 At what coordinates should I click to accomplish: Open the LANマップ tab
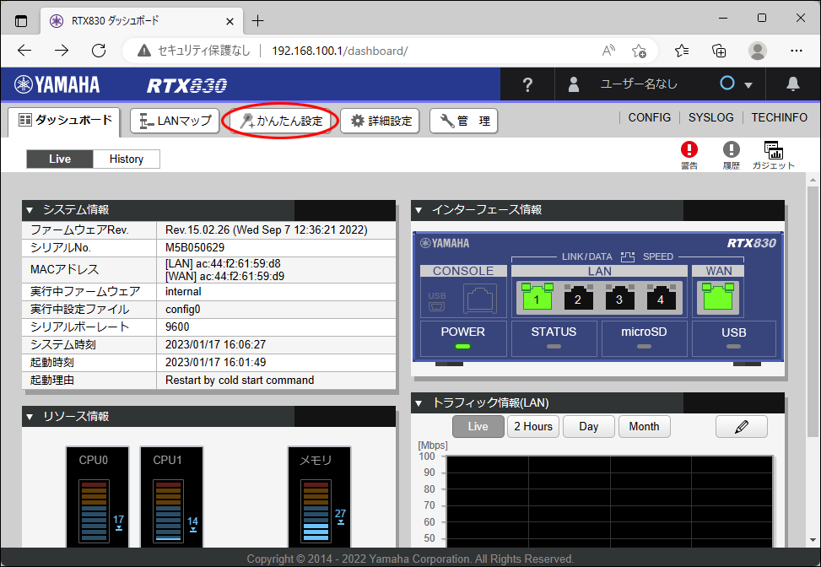[175, 121]
